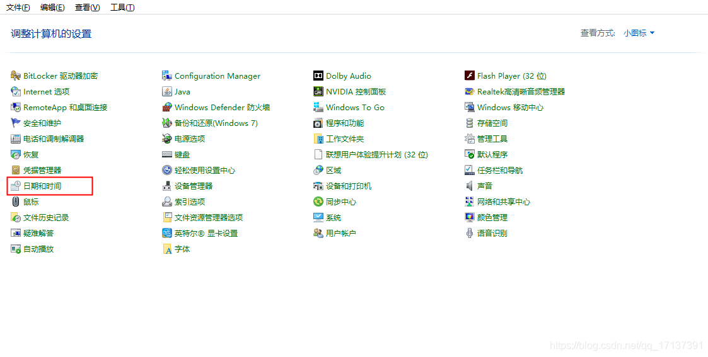Open the Configuration Manager icon
The image size is (708, 357).
(167, 76)
